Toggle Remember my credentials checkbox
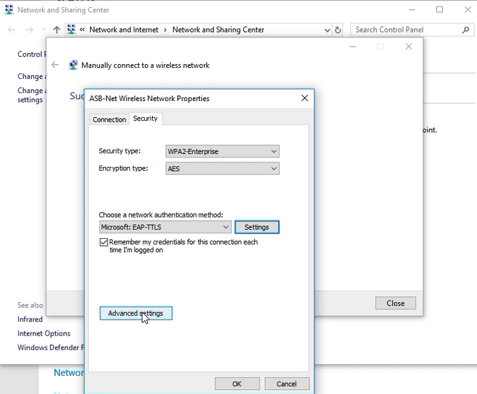Viewport: 477px width, 394px height. (x=104, y=242)
